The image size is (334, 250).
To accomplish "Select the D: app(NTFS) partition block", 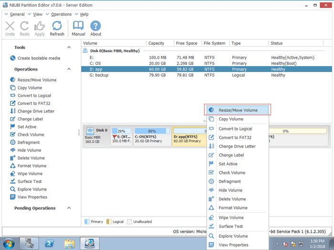I will [x=189, y=136].
